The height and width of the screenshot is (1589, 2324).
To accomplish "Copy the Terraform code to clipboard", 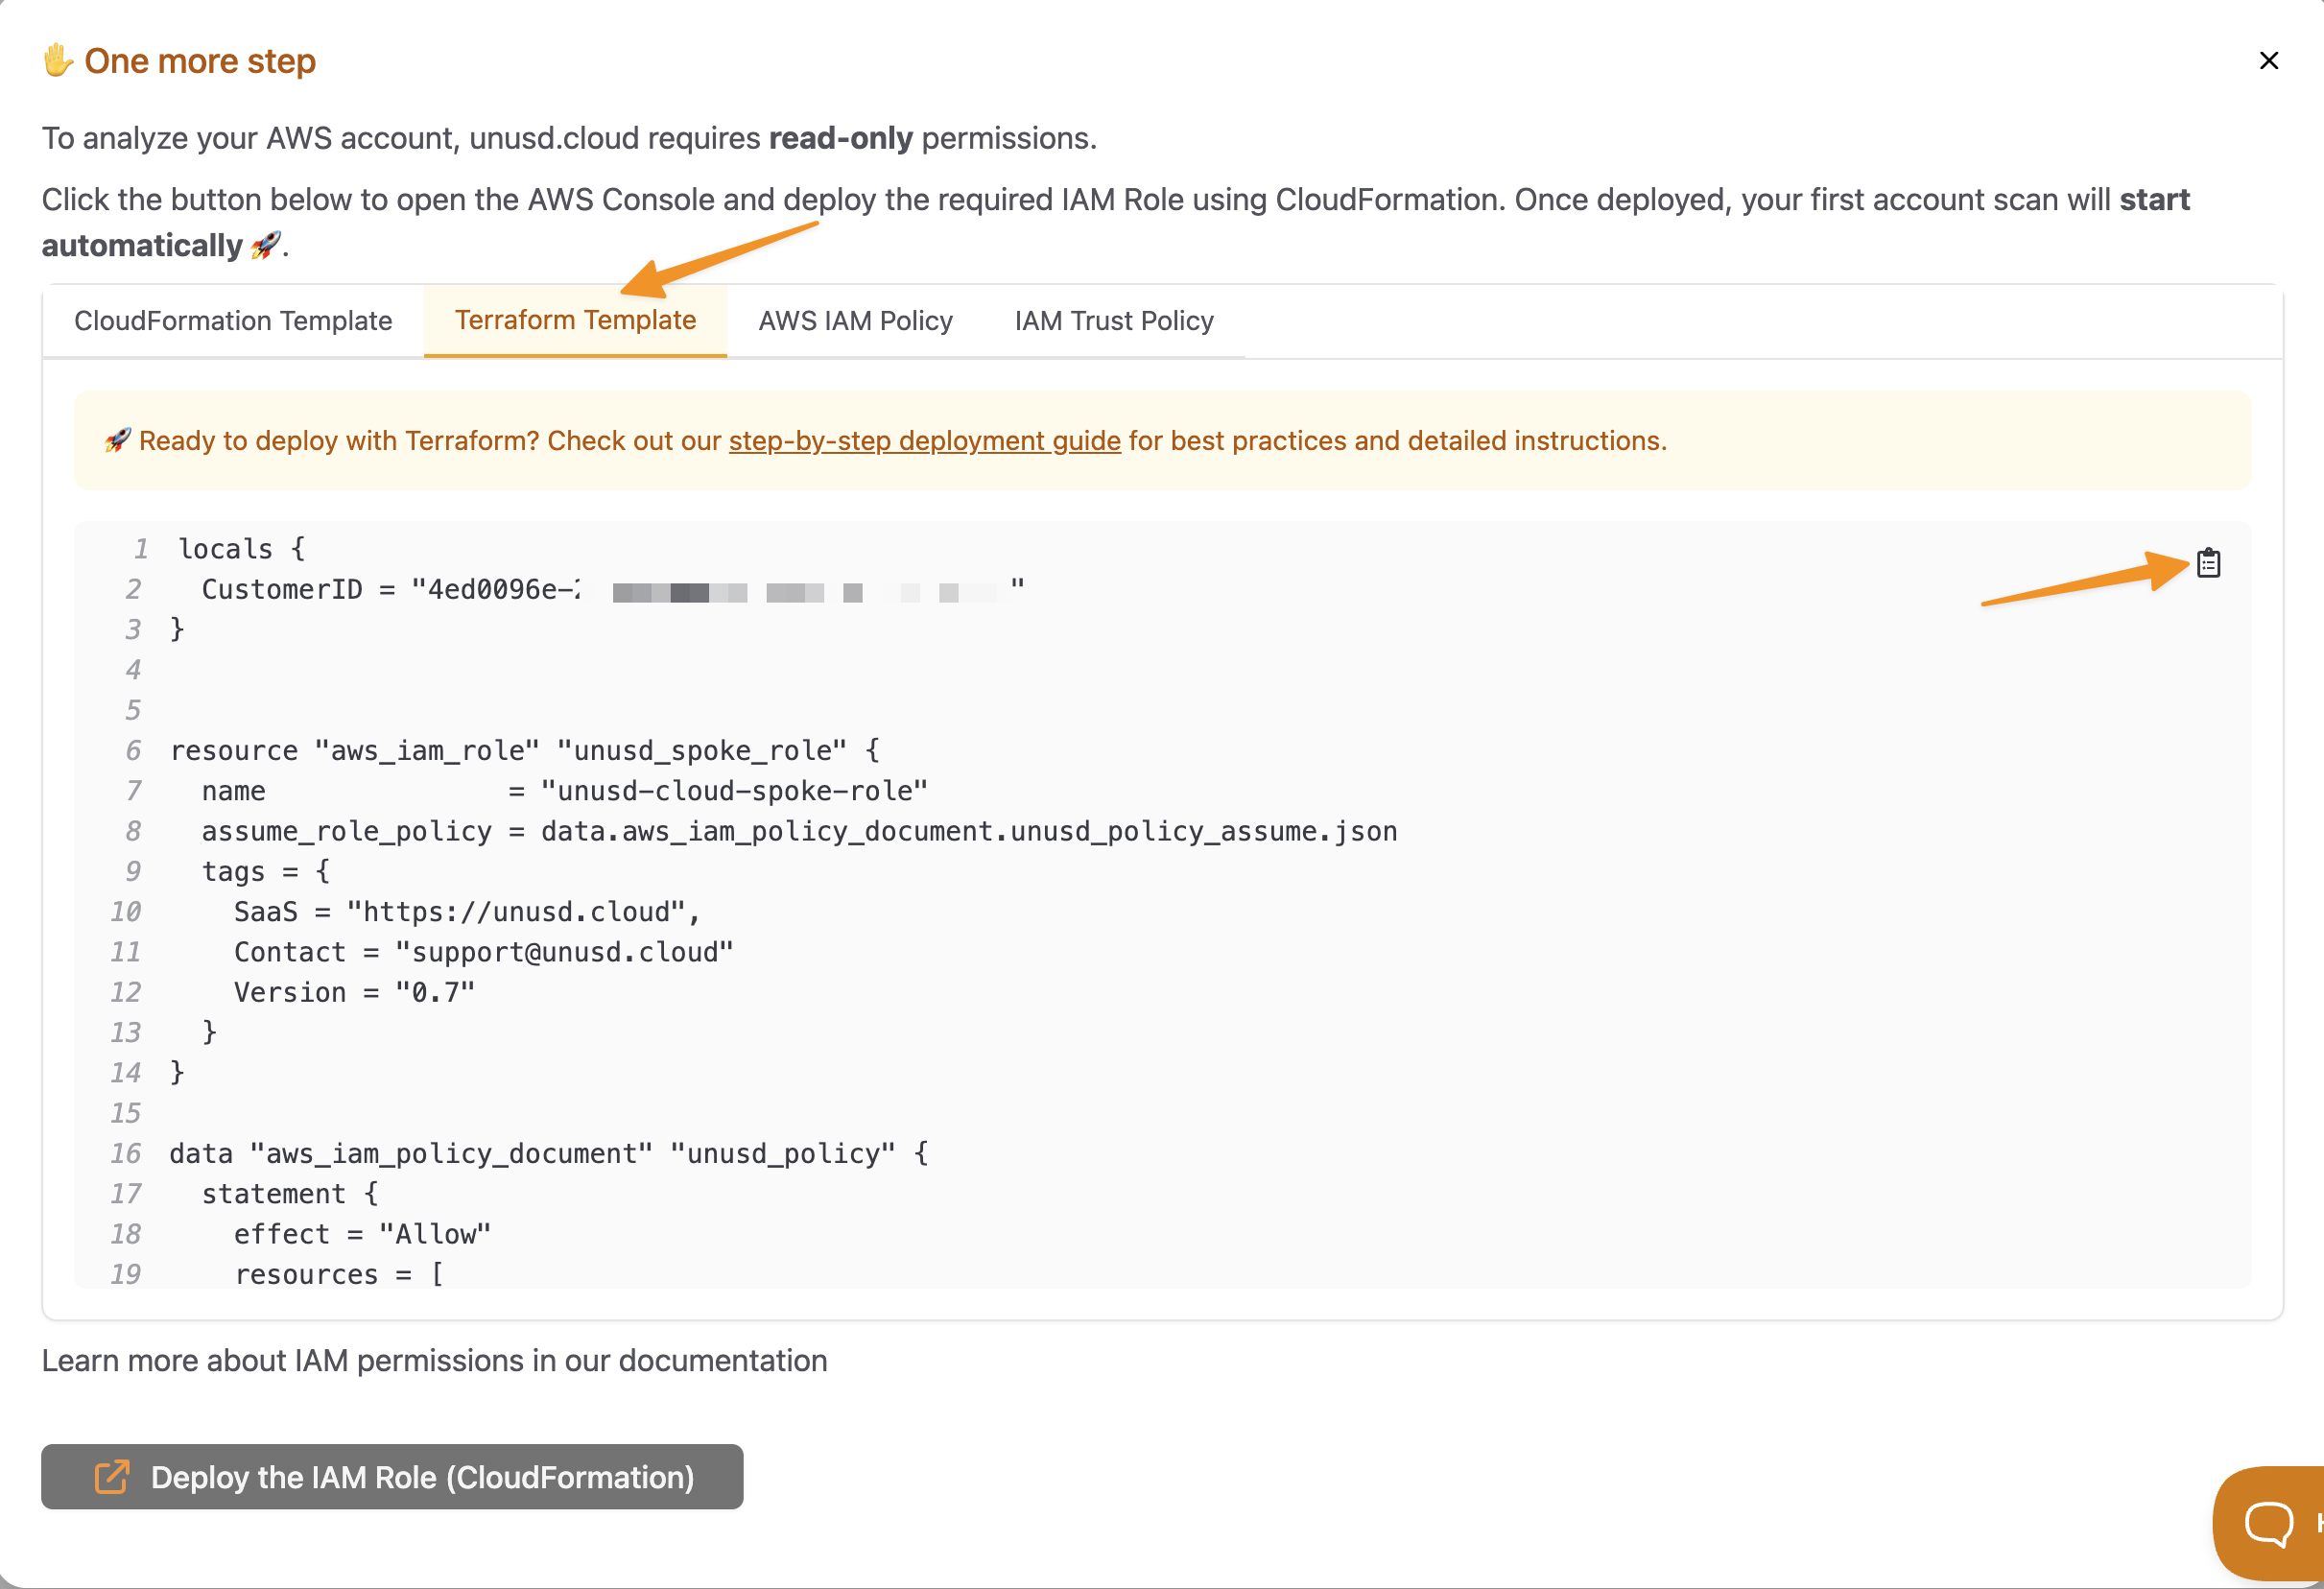I will click(2208, 563).
